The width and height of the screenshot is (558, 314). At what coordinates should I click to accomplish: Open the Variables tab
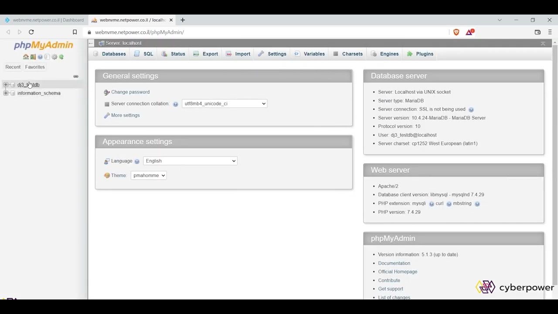pyautogui.click(x=310, y=54)
